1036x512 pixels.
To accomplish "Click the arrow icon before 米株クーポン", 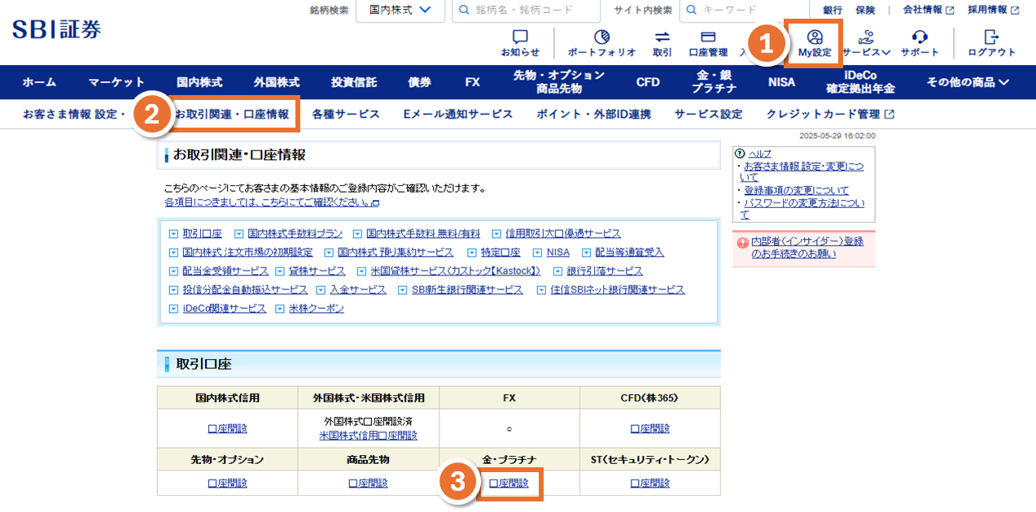I will pos(280,309).
